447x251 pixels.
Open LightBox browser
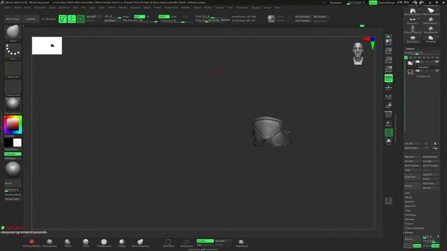pos(31,19)
